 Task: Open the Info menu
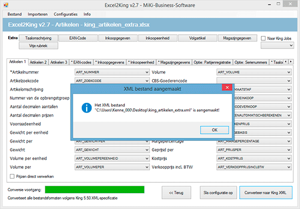87,14
